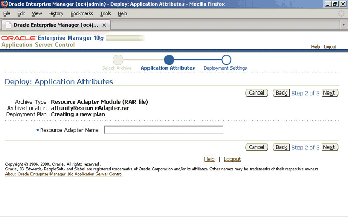Open the File menu

click(7, 14)
